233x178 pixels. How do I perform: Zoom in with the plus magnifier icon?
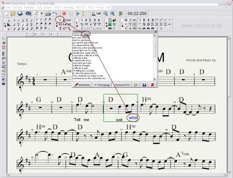point(112,14)
